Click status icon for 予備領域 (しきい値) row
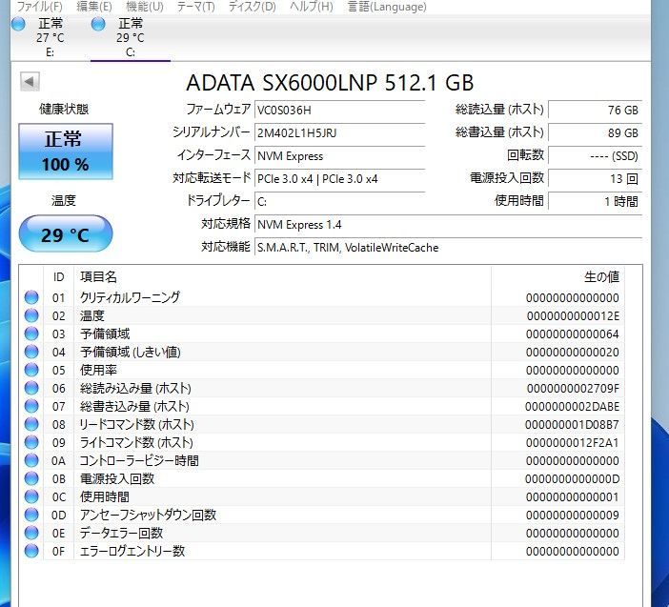The height and width of the screenshot is (607, 669). [x=31, y=352]
